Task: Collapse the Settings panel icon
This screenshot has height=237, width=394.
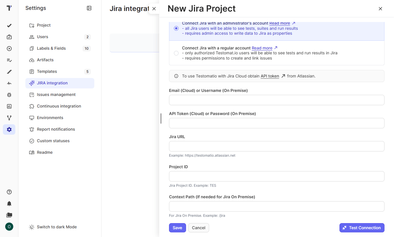Action: pos(89,8)
